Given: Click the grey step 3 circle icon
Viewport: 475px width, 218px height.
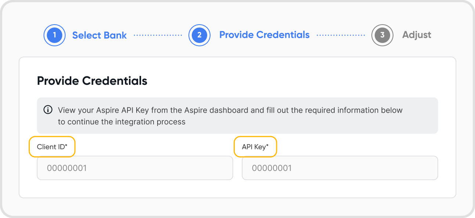Looking at the screenshot, I should [x=382, y=35].
